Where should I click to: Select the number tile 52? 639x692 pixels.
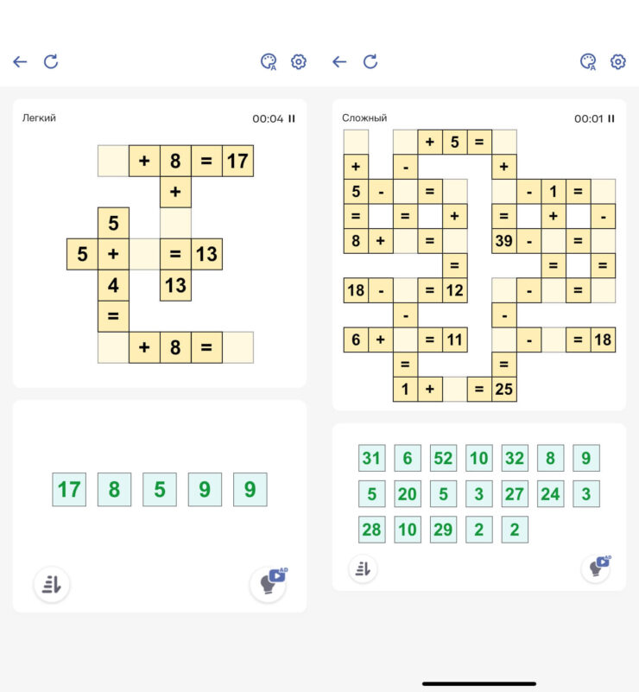click(443, 458)
